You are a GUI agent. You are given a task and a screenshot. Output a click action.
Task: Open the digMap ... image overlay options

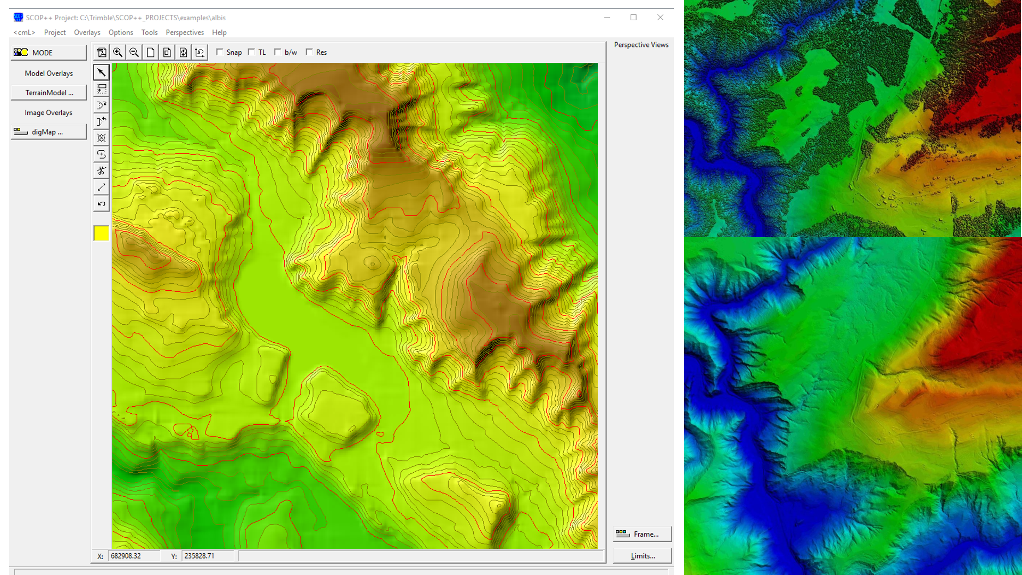click(x=48, y=132)
